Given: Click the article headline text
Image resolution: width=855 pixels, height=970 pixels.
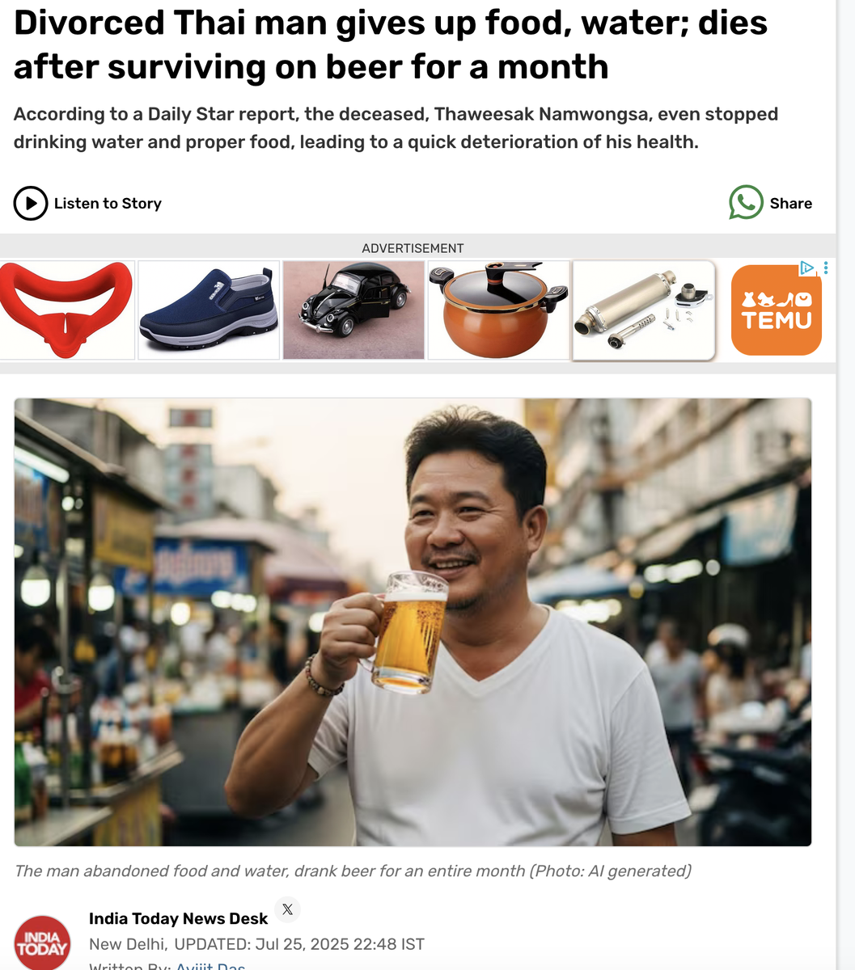Looking at the screenshot, I should point(391,44).
